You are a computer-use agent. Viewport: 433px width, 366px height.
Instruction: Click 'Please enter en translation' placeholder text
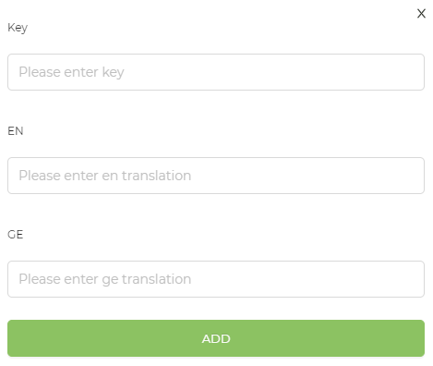tap(105, 176)
